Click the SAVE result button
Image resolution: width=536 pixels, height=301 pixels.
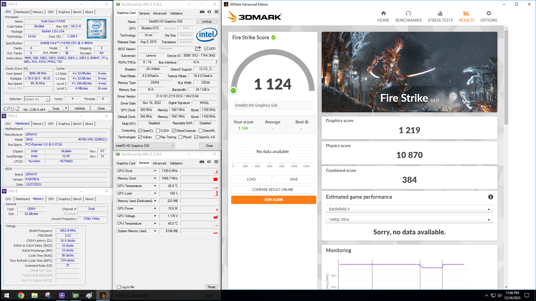(294, 179)
